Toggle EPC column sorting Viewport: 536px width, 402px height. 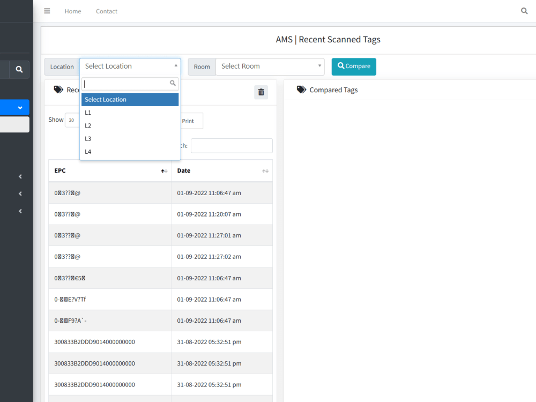pos(163,171)
